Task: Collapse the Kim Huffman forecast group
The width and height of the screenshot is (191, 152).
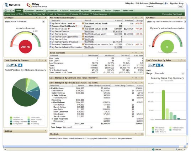Action: tap(52, 102)
